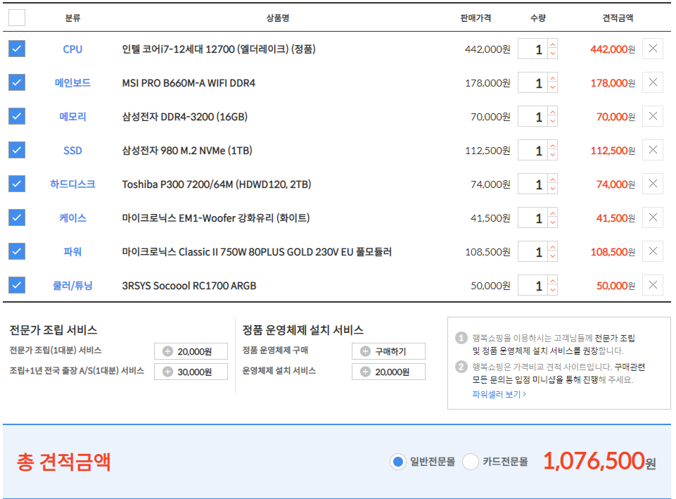Click the SSD quantity input field
Viewport: 676px width, 499px height.
tap(533, 151)
